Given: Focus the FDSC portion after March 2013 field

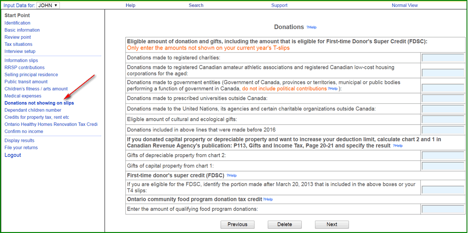Looking at the screenshot, I should tap(443, 190).
